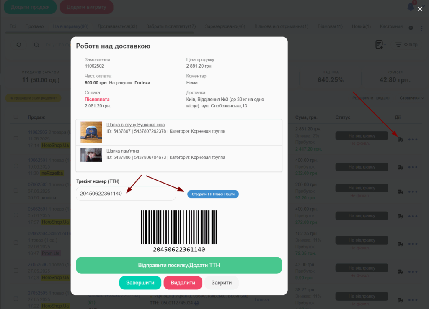Click the Завершити button
Viewport: 429px width, 309px height.
click(x=140, y=283)
